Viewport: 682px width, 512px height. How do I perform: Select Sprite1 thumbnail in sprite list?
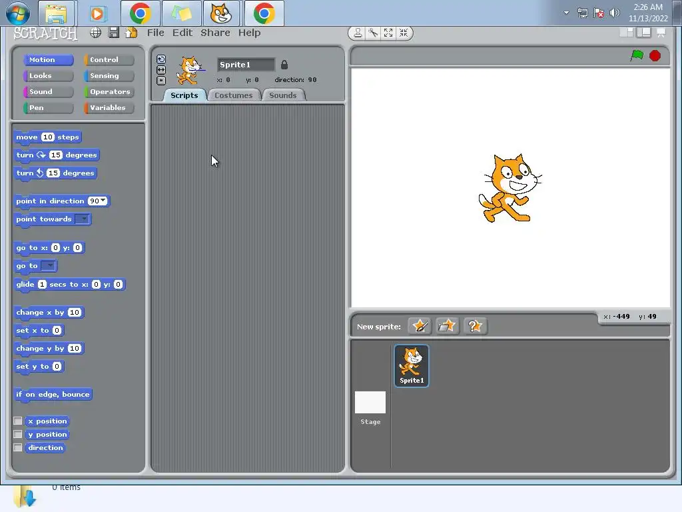pyautogui.click(x=412, y=366)
